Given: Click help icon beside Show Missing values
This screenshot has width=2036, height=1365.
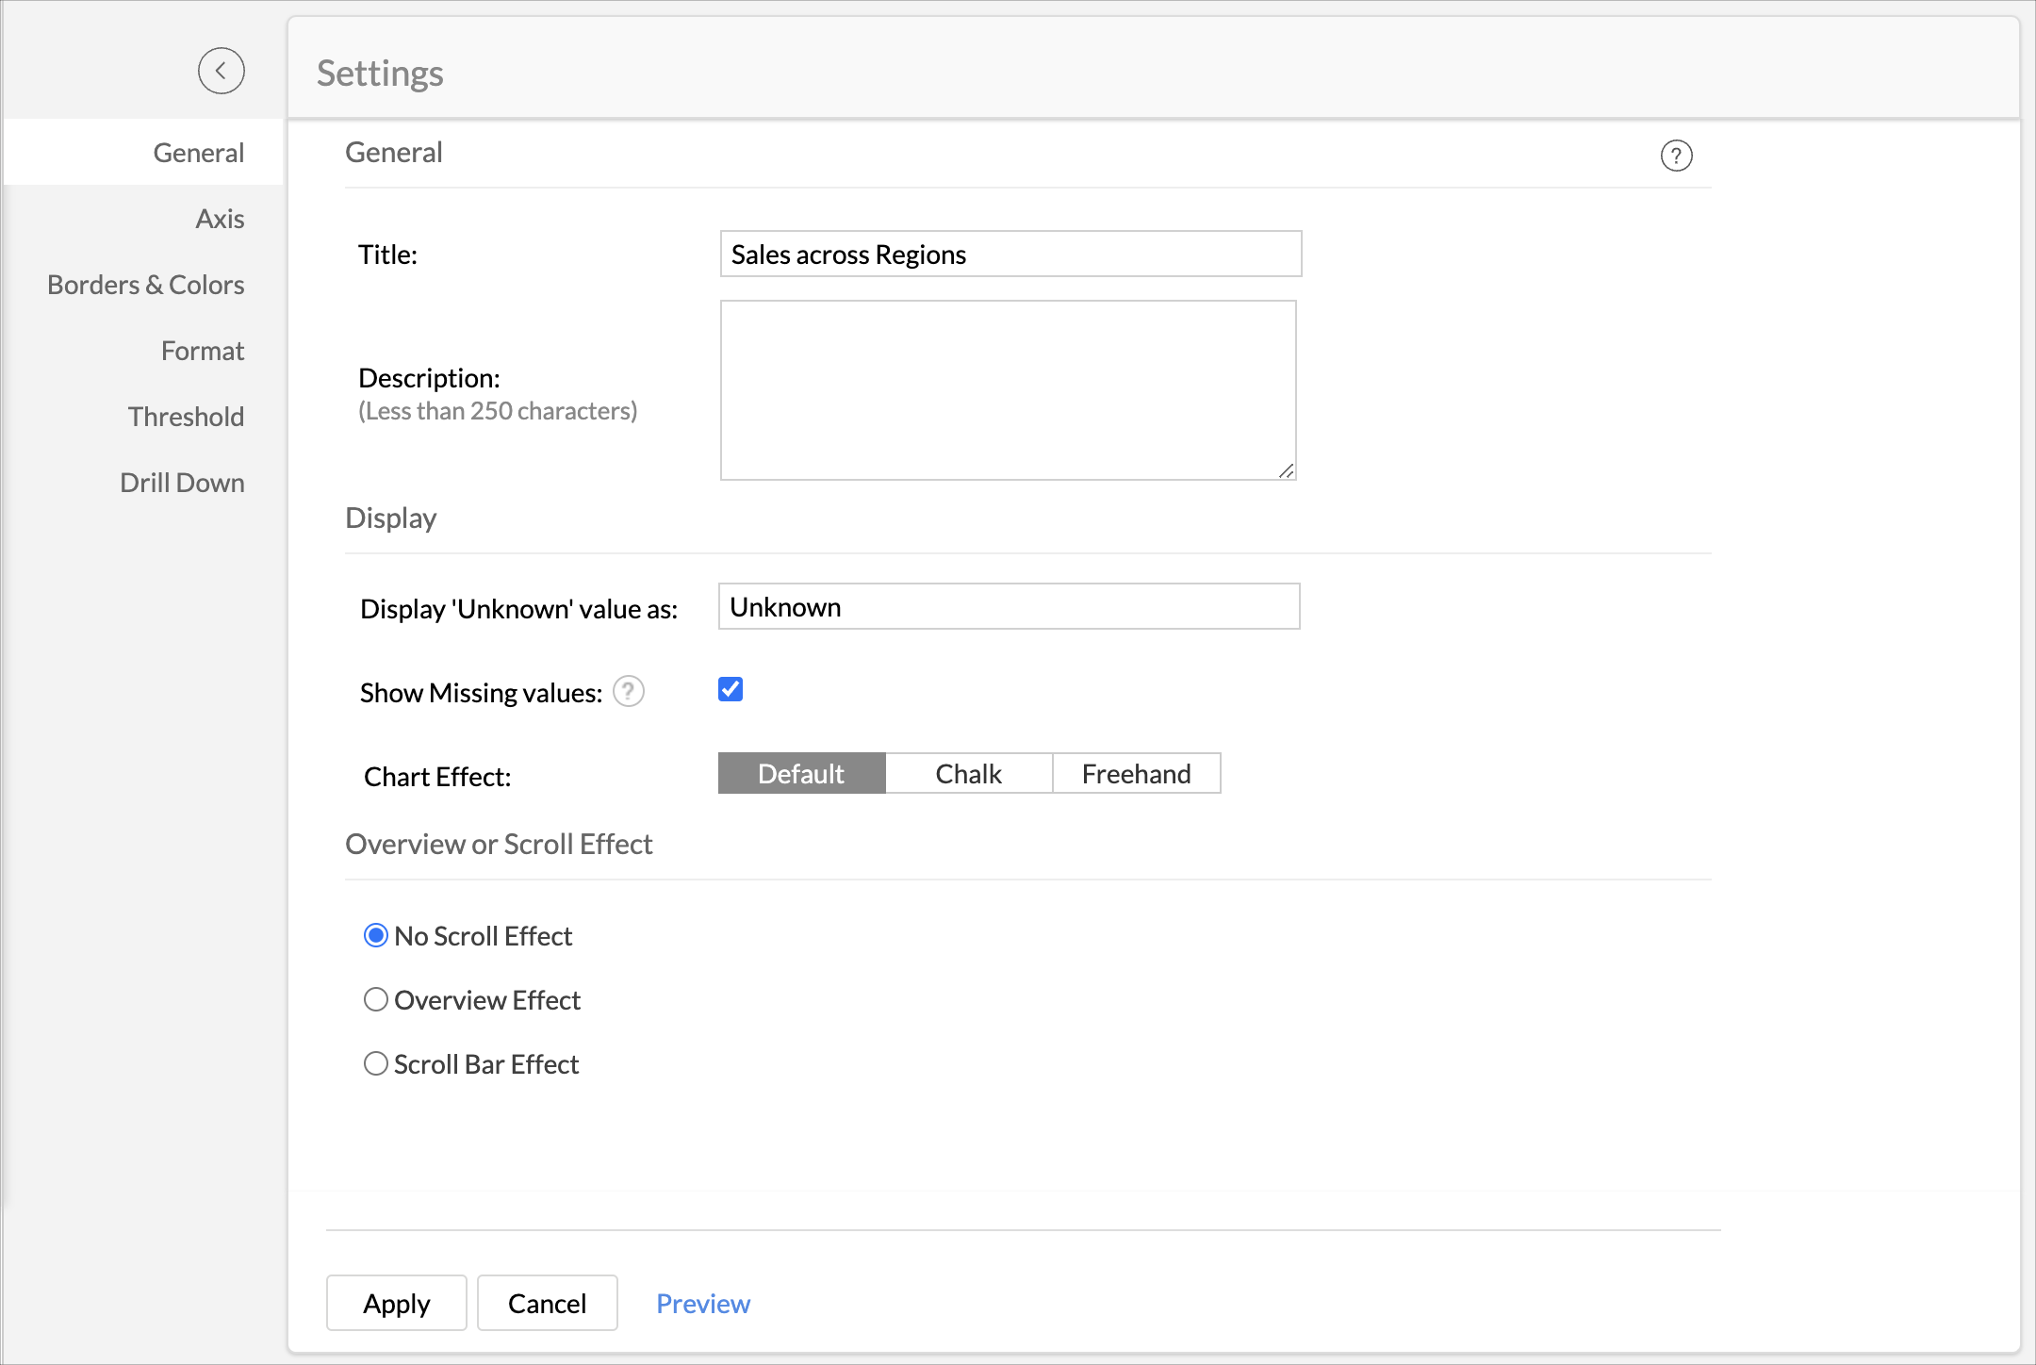Looking at the screenshot, I should 629,692.
